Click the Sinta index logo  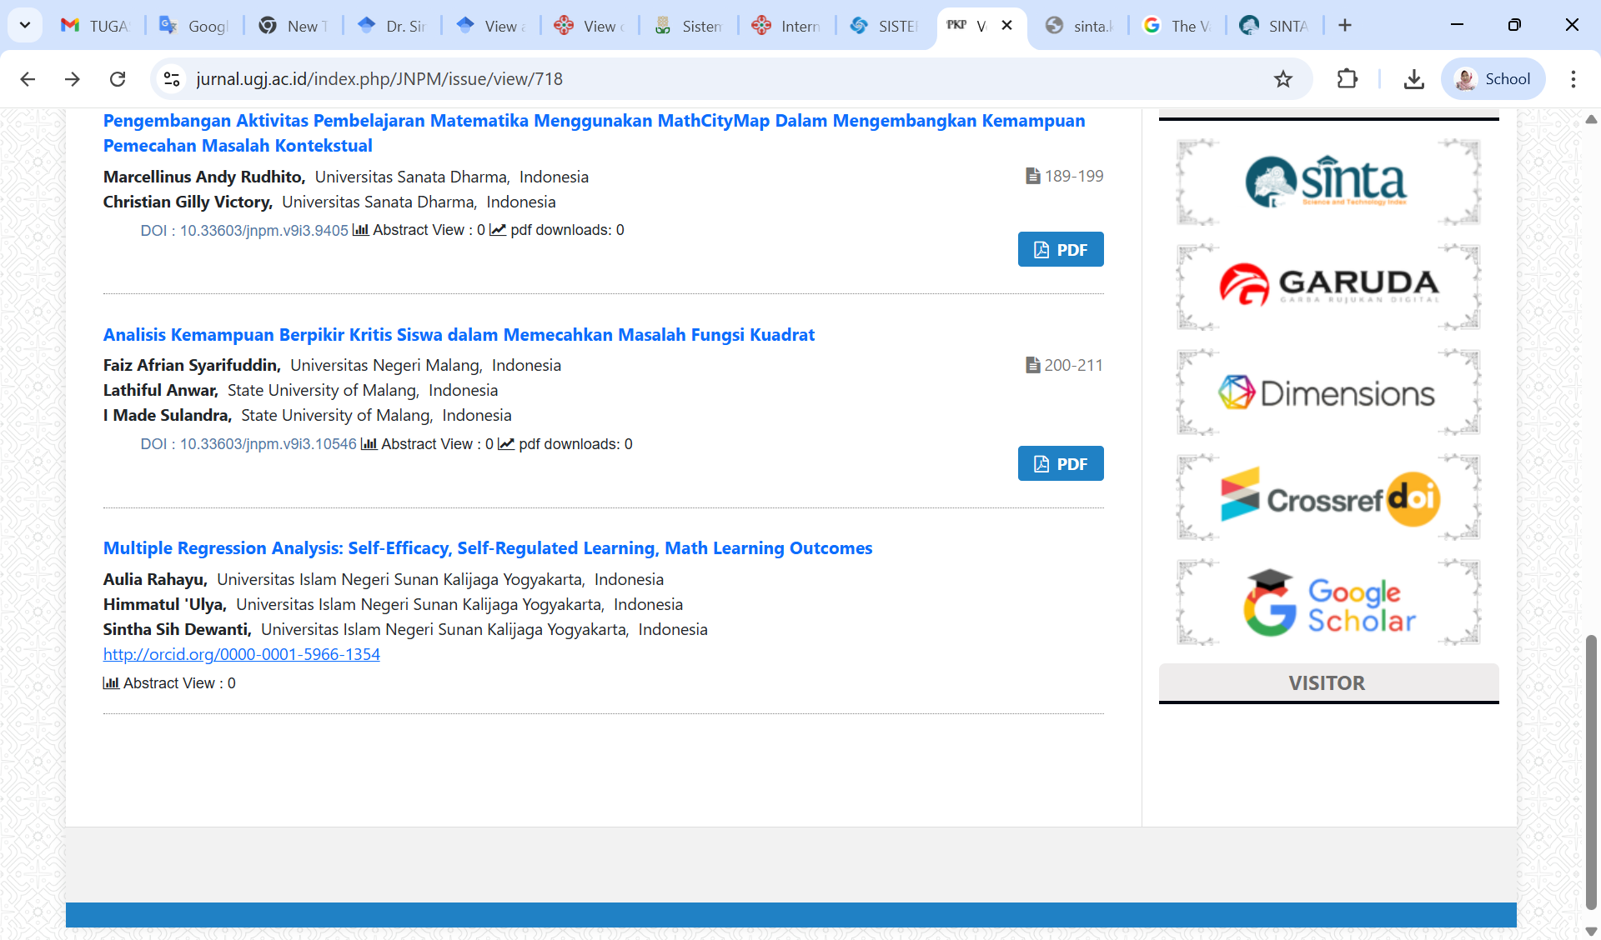[x=1327, y=182]
